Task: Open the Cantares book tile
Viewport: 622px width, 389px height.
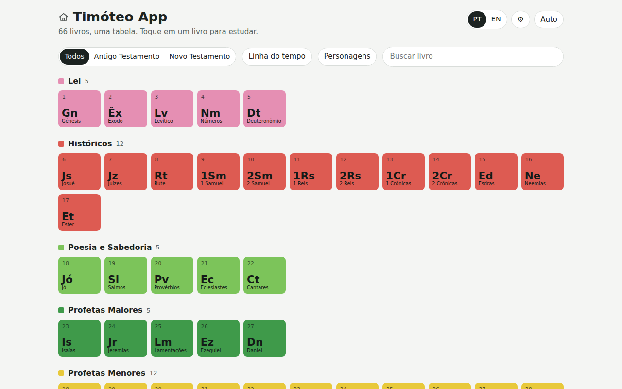Action: point(264,275)
